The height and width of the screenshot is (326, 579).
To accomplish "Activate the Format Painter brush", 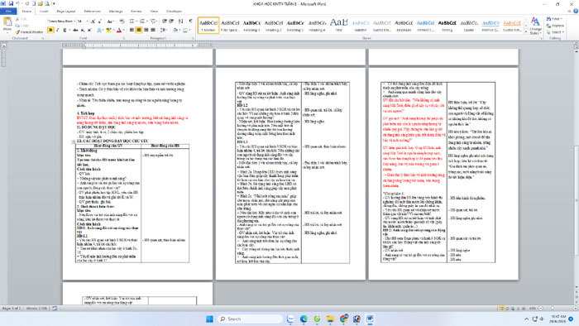I will click(x=30, y=32).
